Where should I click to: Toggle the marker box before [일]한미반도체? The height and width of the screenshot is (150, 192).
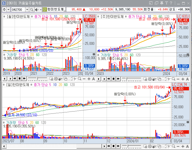[4, 85]
